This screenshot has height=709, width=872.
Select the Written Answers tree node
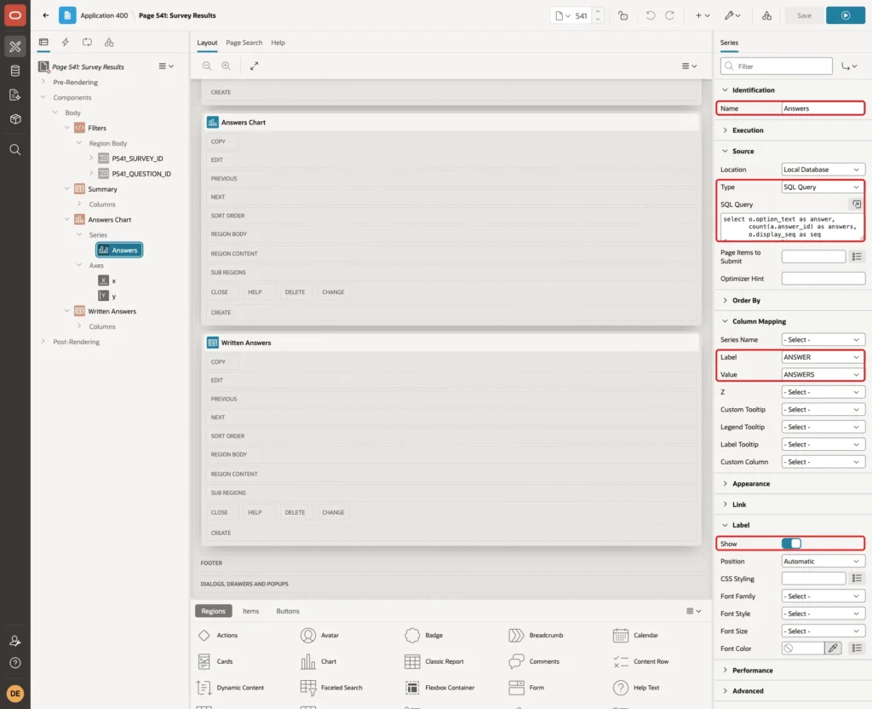(112, 312)
